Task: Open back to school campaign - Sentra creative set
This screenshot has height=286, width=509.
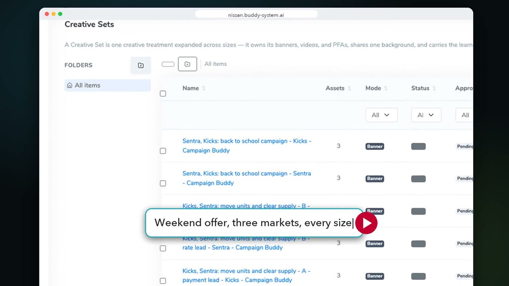Action: (247, 178)
